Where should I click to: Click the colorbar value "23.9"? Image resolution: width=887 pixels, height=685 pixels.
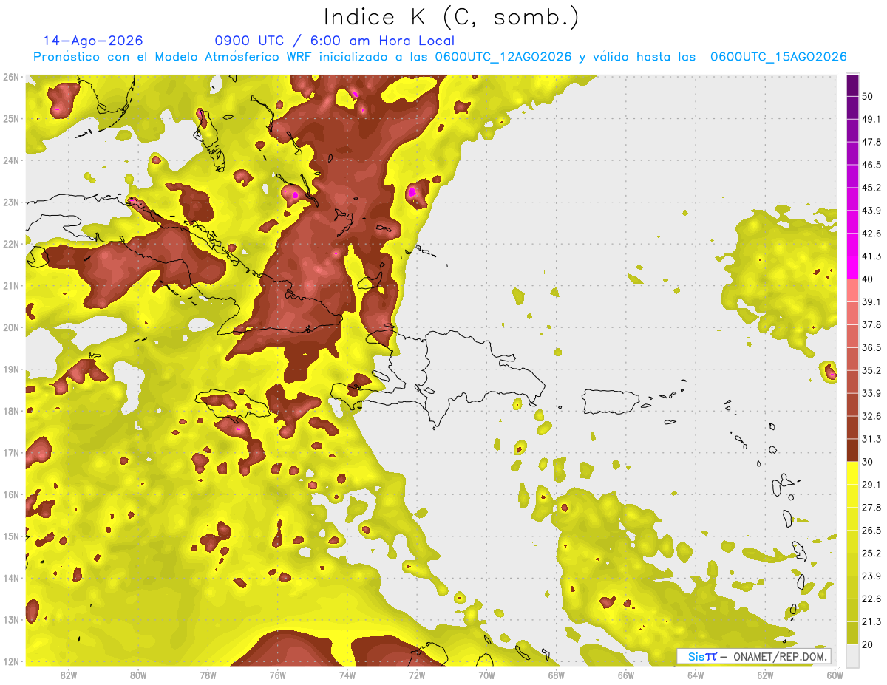871,576
